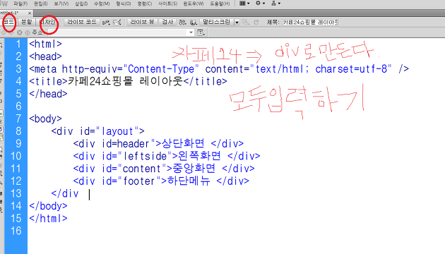Click the W3C validation icon
Viewport: 445px width, 254px height.
tap(117, 23)
